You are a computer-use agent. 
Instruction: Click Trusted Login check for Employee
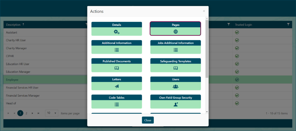tap(237, 80)
